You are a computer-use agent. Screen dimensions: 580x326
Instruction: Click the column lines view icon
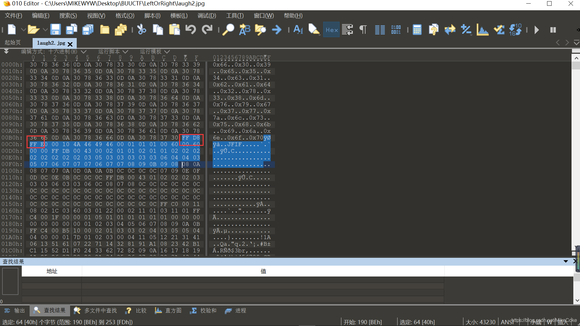point(380,30)
